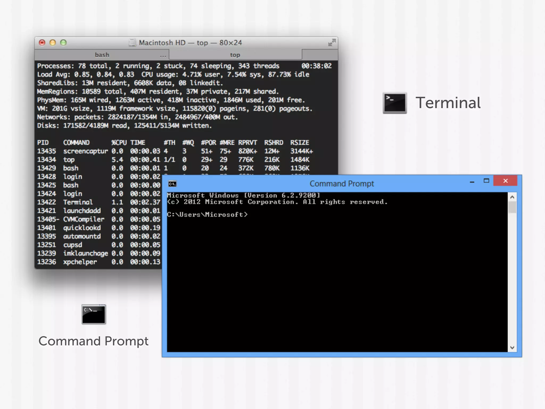Switch to the bash tab
The height and width of the screenshot is (409, 545).
coord(102,55)
